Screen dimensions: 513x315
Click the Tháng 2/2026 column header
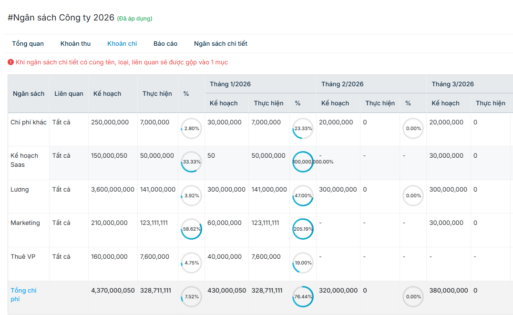point(342,84)
